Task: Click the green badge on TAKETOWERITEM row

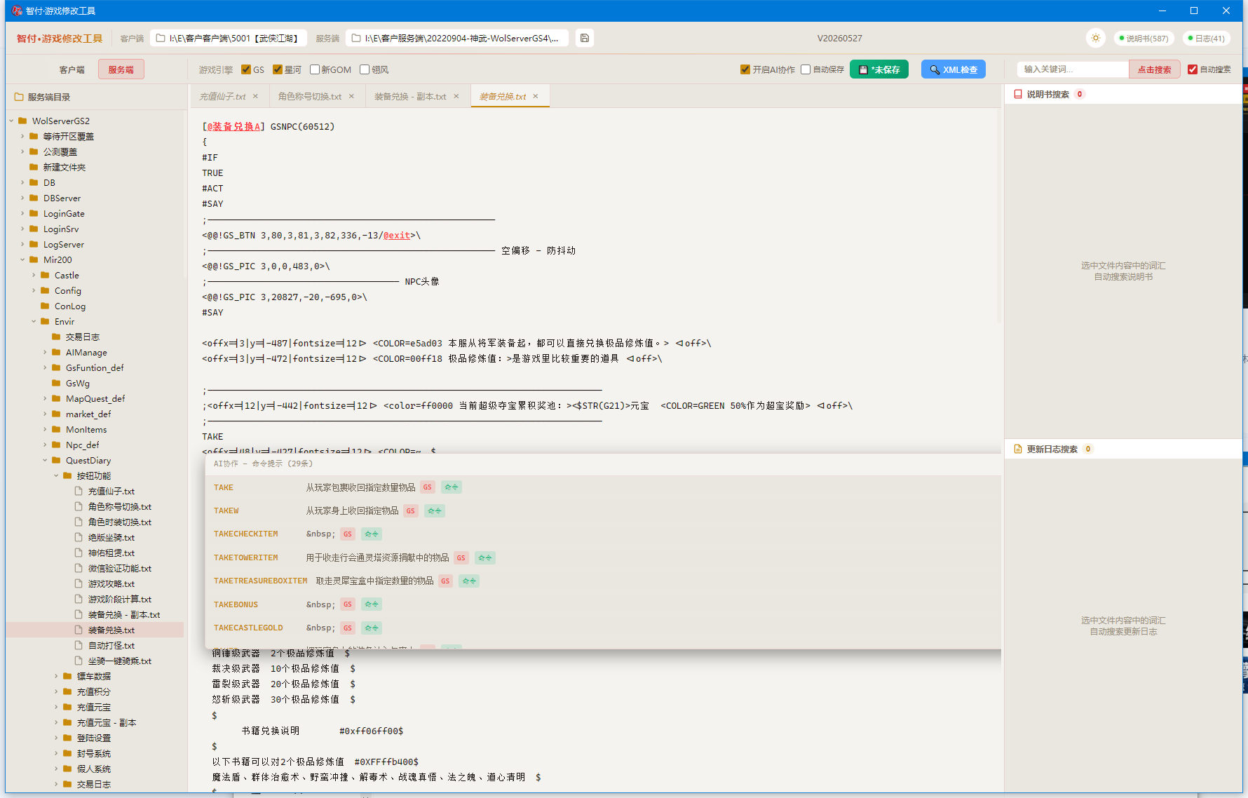Action: (x=485, y=557)
